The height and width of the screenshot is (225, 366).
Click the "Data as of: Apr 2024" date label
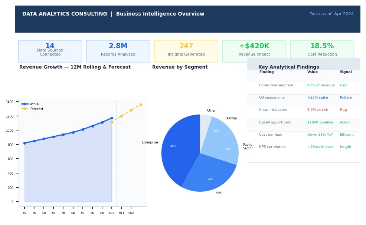(331, 14)
